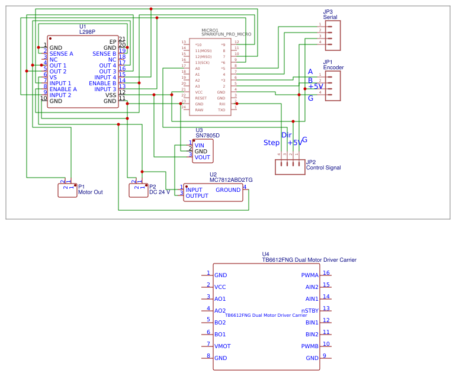This screenshot has width=456, height=376.
Task: Click the Dir label above Control Signal header
Action: pos(286,135)
